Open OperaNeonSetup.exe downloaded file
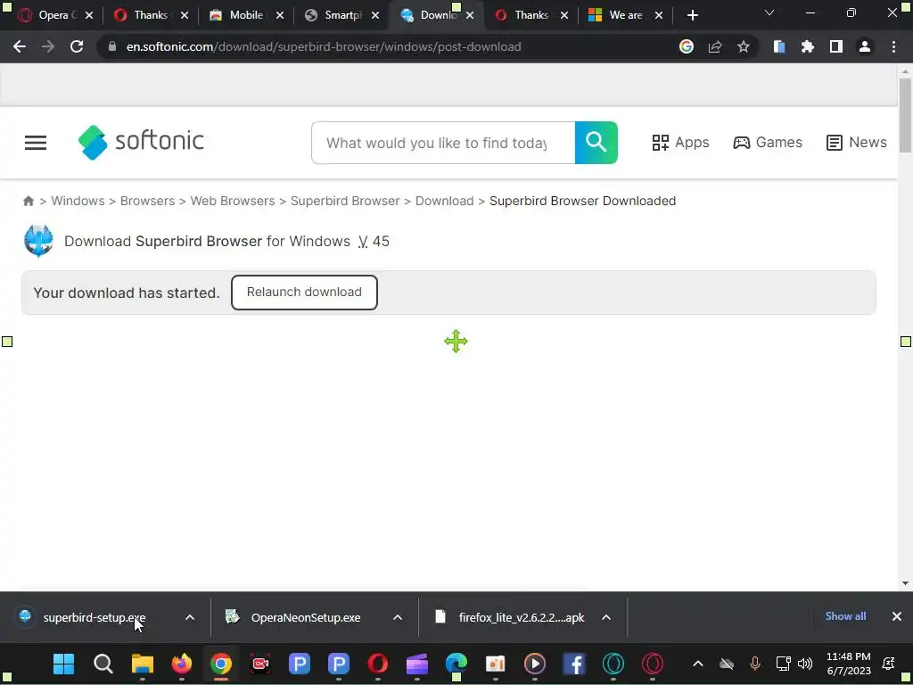 (292, 617)
